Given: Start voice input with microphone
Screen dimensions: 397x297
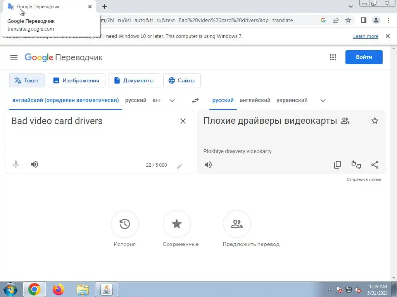Looking at the screenshot, I should pos(16,164).
